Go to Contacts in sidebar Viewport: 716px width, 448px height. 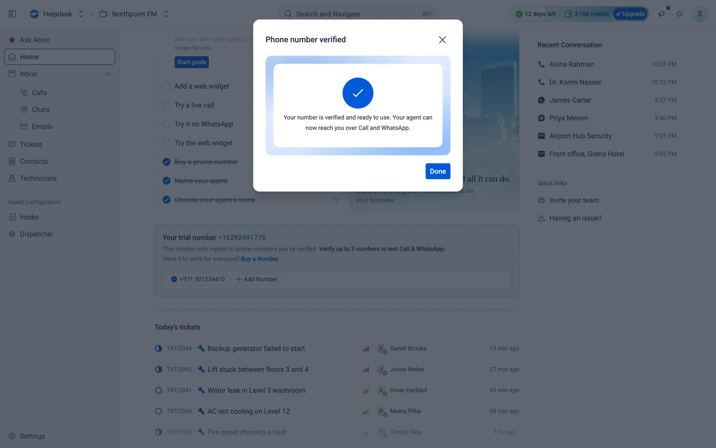[34, 161]
